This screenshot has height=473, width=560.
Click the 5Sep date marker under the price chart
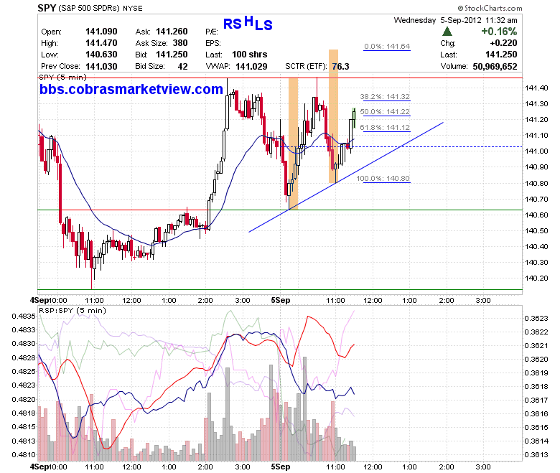tap(280, 300)
